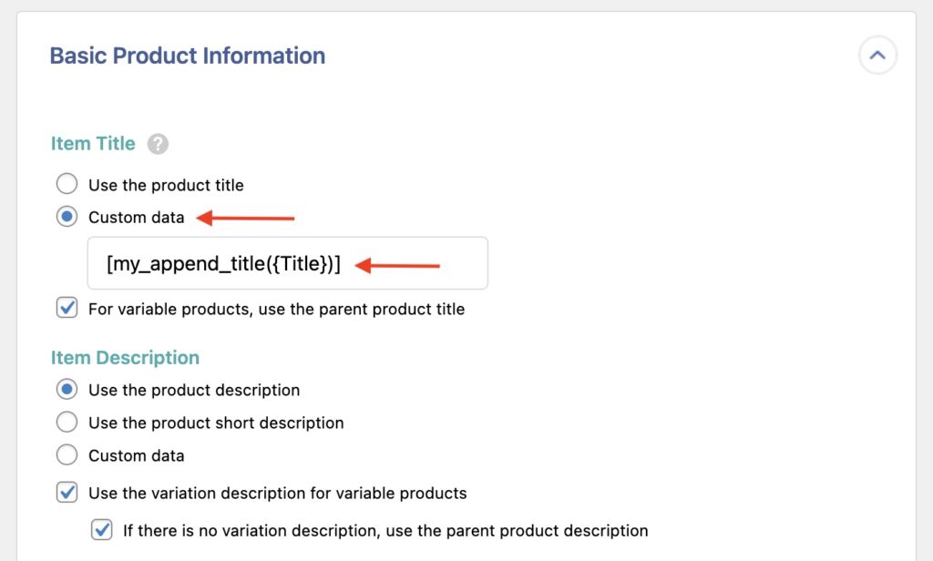The height and width of the screenshot is (561, 933).
Task: Select Custom data under Item Title
Action: [67, 217]
